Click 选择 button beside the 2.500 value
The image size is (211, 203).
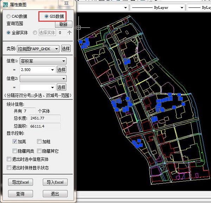61,70
